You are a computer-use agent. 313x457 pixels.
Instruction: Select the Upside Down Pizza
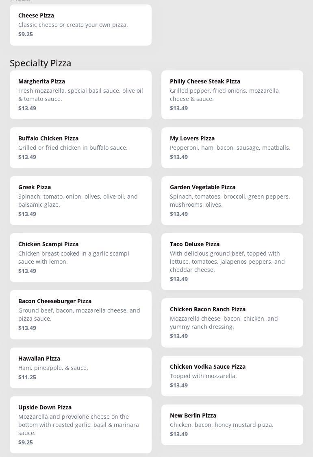coord(80,424)
